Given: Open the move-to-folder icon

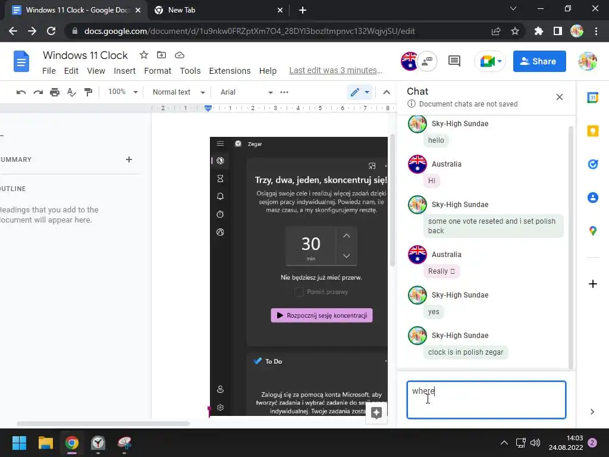Looking at the screenshot, I should pyautogui.click(x=161, y=55).
